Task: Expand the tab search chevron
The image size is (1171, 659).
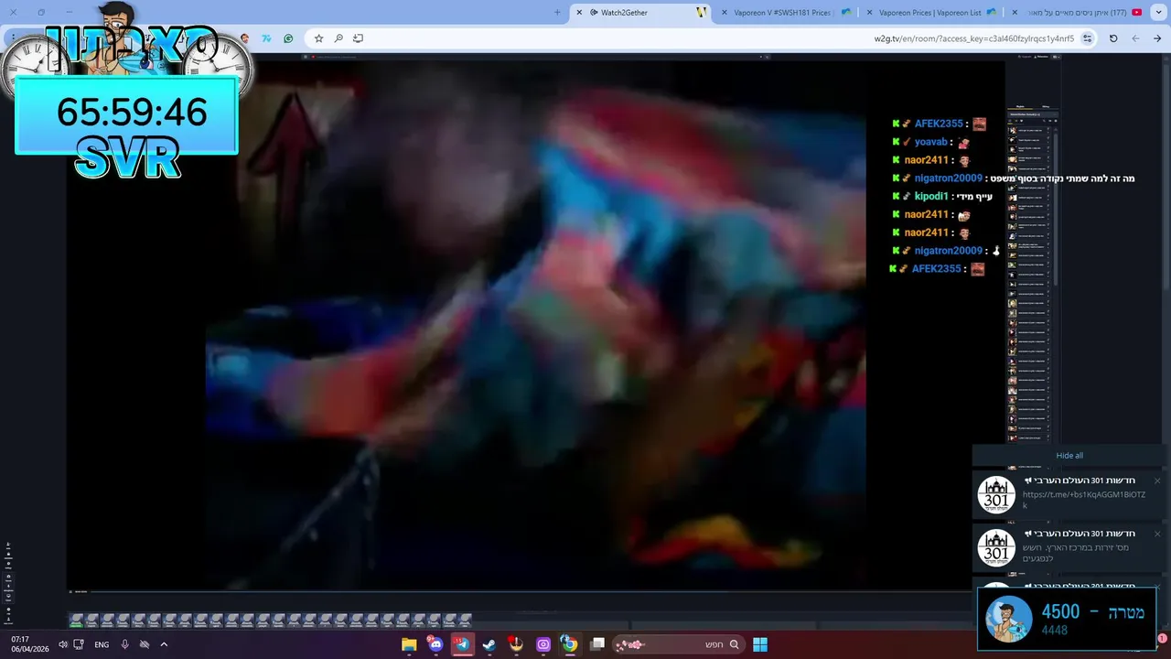Action: pyautogui.click(x=1157, y=13)
